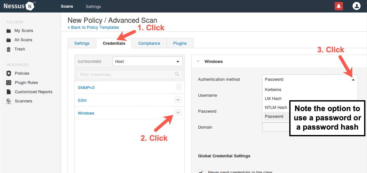Click the Nessus logo in header
The width and height of the screenshot is (367, 173).
[x=19, y=6]
